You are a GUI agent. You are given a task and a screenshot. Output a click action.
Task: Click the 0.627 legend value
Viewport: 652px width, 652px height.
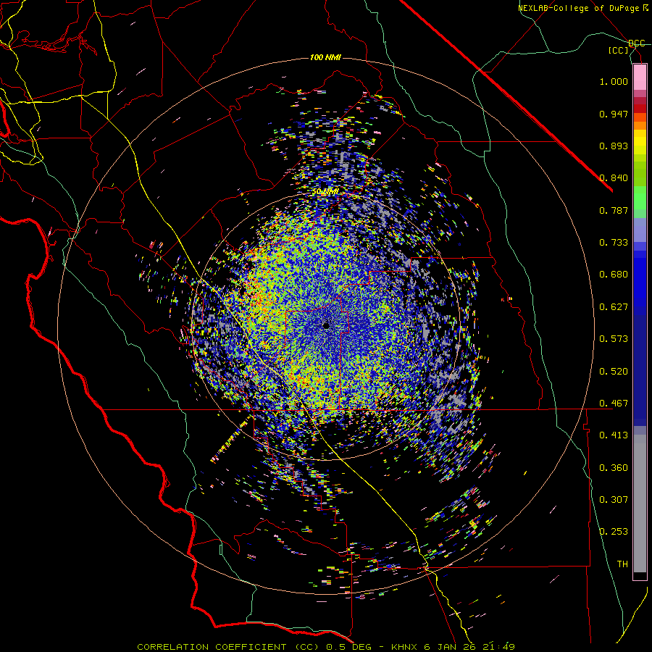[x=614, y=307]
